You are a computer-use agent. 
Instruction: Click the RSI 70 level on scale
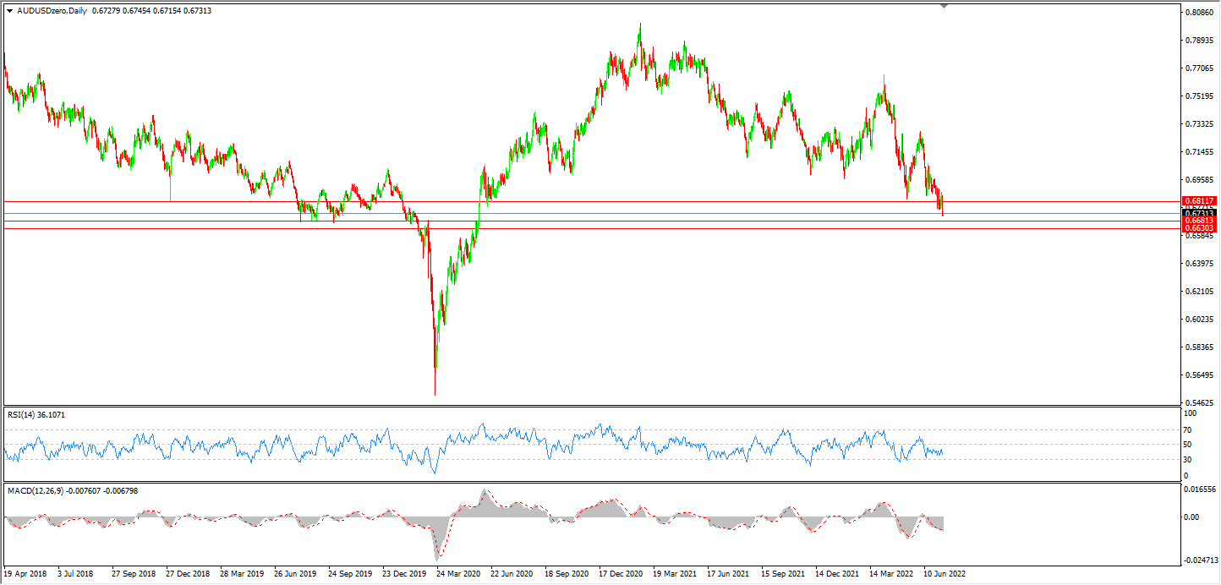tap(1188, 429)
